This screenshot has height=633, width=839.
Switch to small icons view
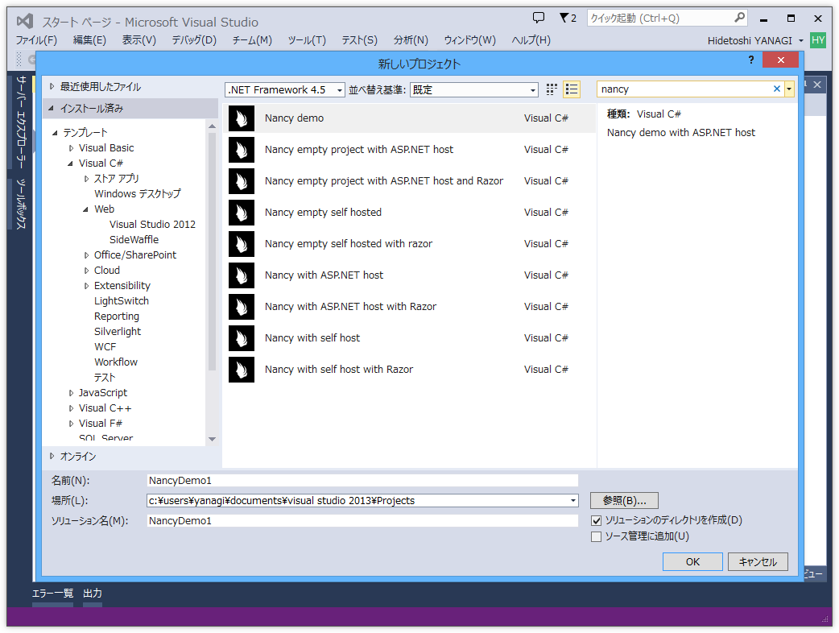point(552,89)
